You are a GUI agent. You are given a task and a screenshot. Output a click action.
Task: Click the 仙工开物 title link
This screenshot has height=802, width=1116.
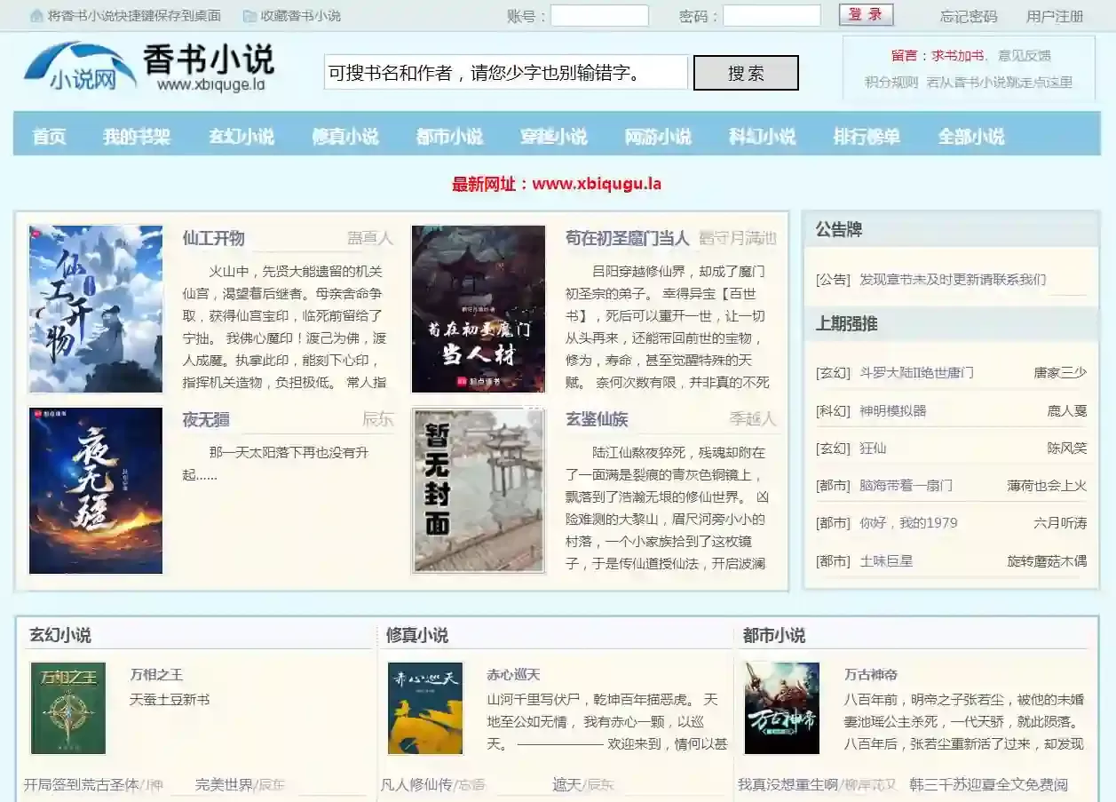tap(213, 238)
